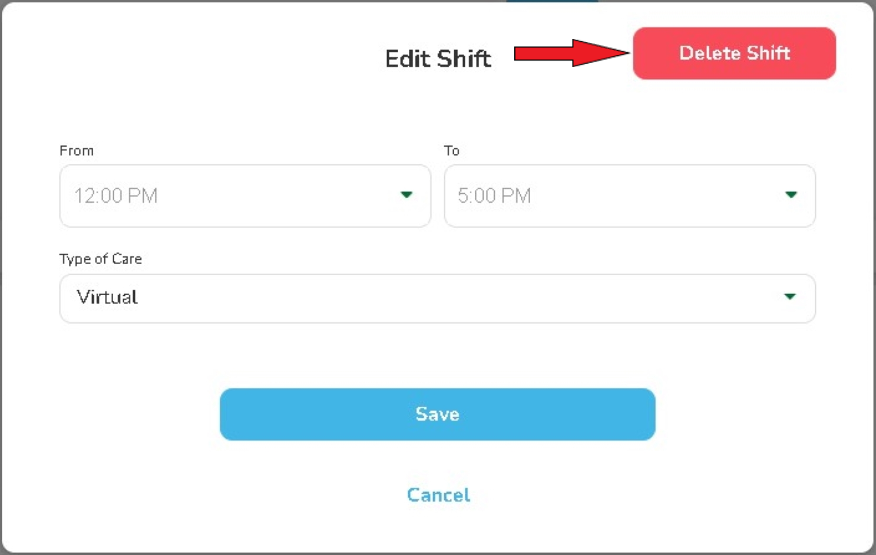Click the From field label

77,151
